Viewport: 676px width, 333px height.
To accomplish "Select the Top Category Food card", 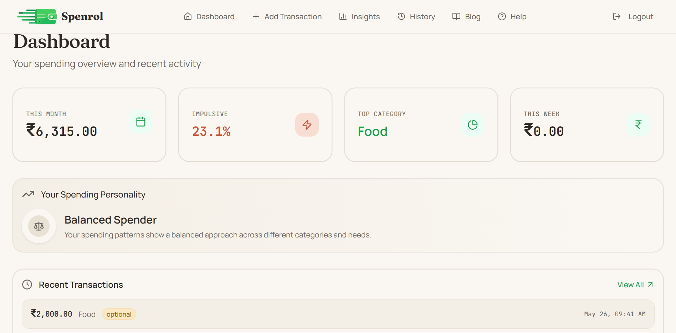I will tap(421, 125).
